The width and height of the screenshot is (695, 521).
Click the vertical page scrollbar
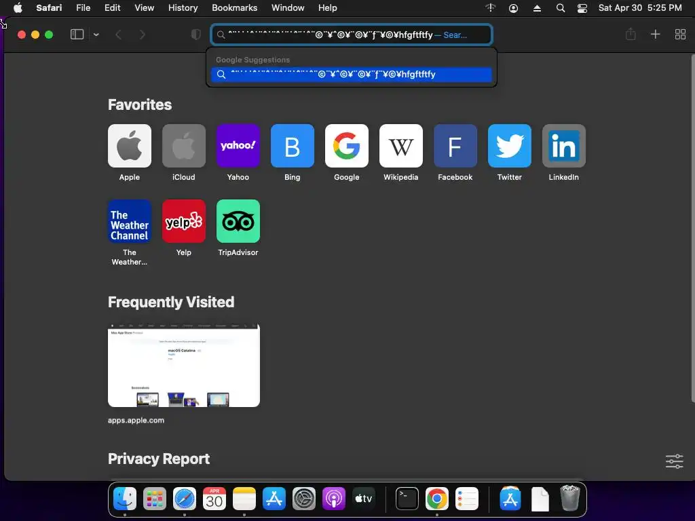tap(692, 228)
